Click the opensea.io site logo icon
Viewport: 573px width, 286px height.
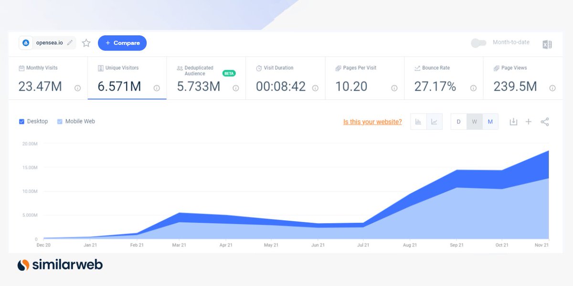pos(26,43)
